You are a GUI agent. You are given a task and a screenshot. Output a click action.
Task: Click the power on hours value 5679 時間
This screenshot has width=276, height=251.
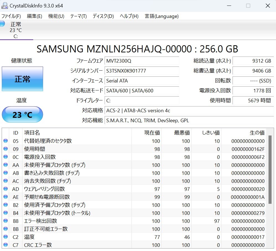pos(253,100)
